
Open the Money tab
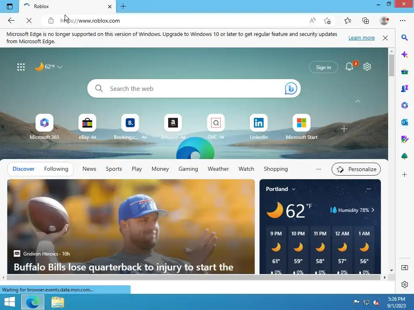coord(160,169)
